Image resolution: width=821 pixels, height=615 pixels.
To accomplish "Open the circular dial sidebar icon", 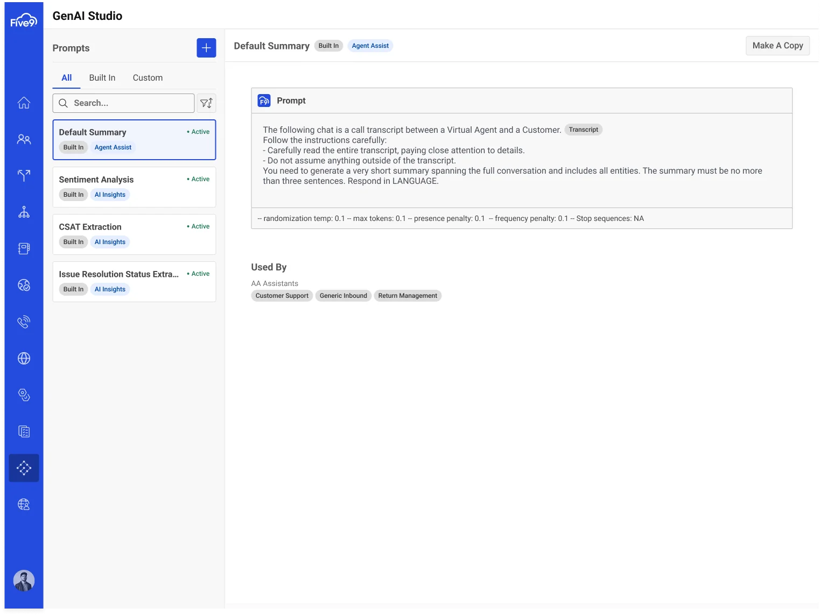I will click(x=24, y=285).
